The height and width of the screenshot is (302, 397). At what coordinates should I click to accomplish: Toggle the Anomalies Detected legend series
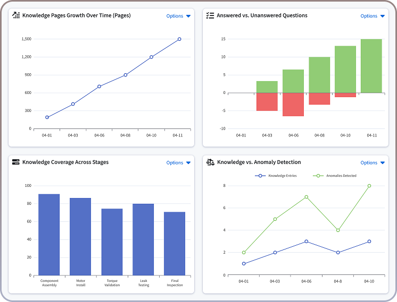337,176
